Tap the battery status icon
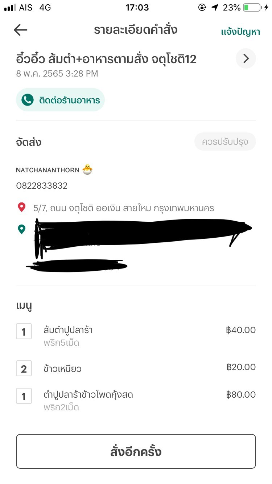The image size is (272, 484). tap(253, 7)
